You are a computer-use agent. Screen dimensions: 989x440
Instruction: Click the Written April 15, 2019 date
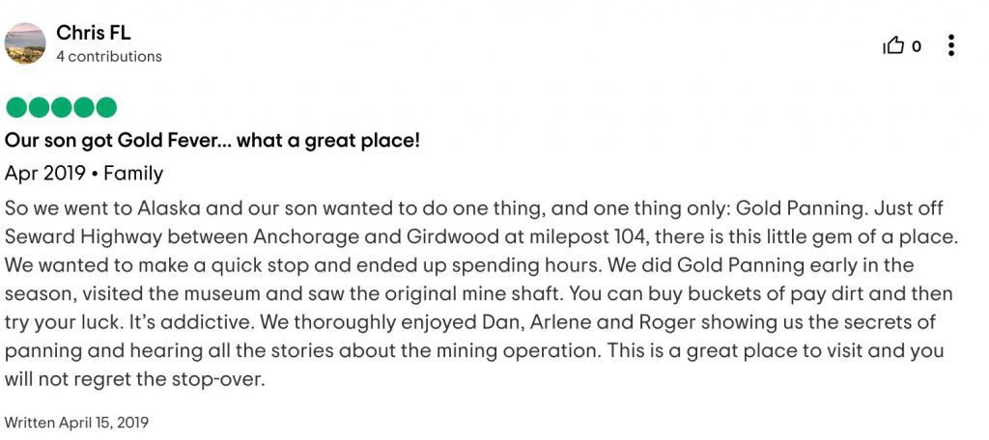pyautogui.click(x=76, y=423)
